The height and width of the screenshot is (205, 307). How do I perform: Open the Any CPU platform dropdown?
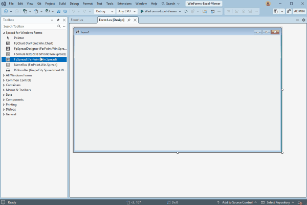(127, 11)
